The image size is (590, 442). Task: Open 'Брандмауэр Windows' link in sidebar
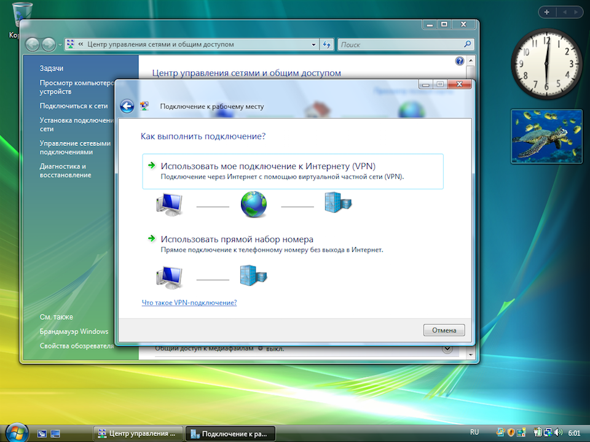tap(74, 331)
